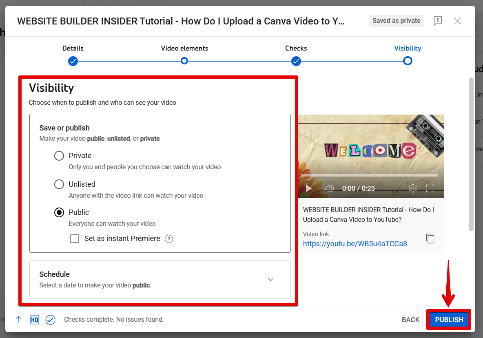Click the send feedback icon in header

(x=438, y=21)
